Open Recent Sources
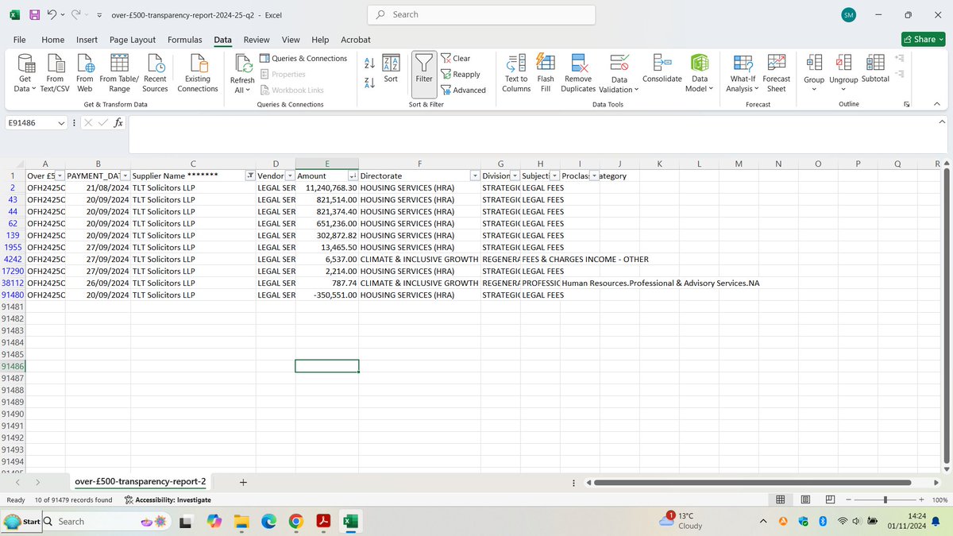The width and height of the screenshot is (953, 536). tap(155, 74)
